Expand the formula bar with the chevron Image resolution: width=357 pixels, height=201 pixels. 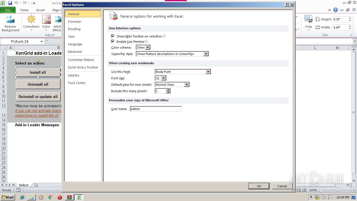[x=355, y=42]
